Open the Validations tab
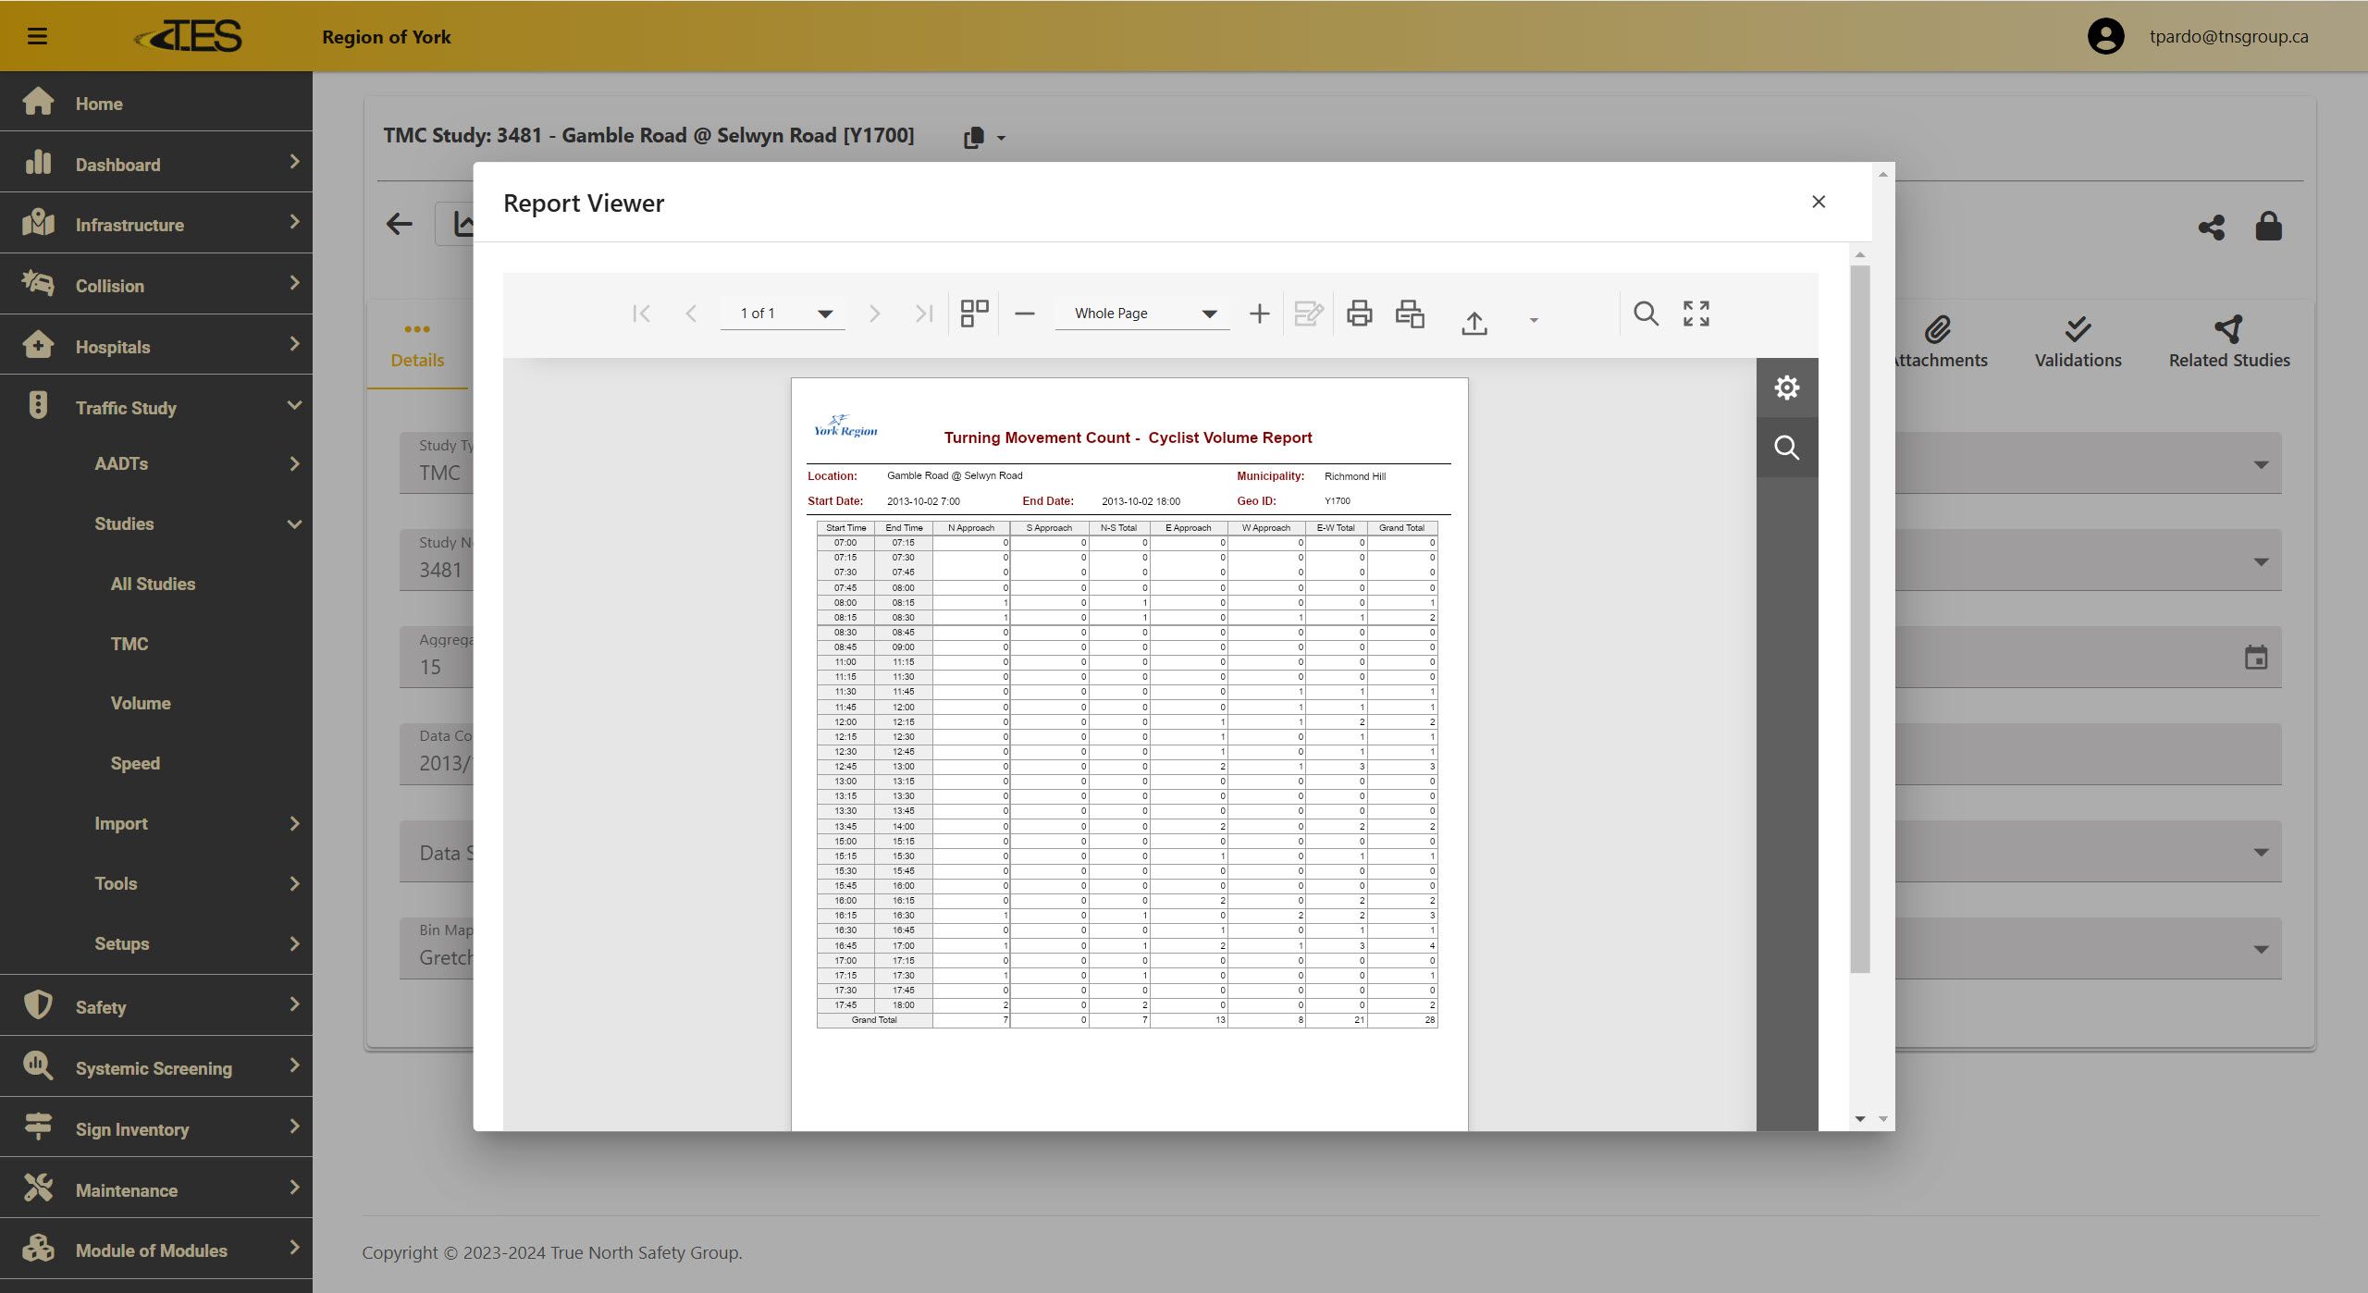Viewport: 2368px width, 1293px height. pyautogui.click(x=2078, y=343)
